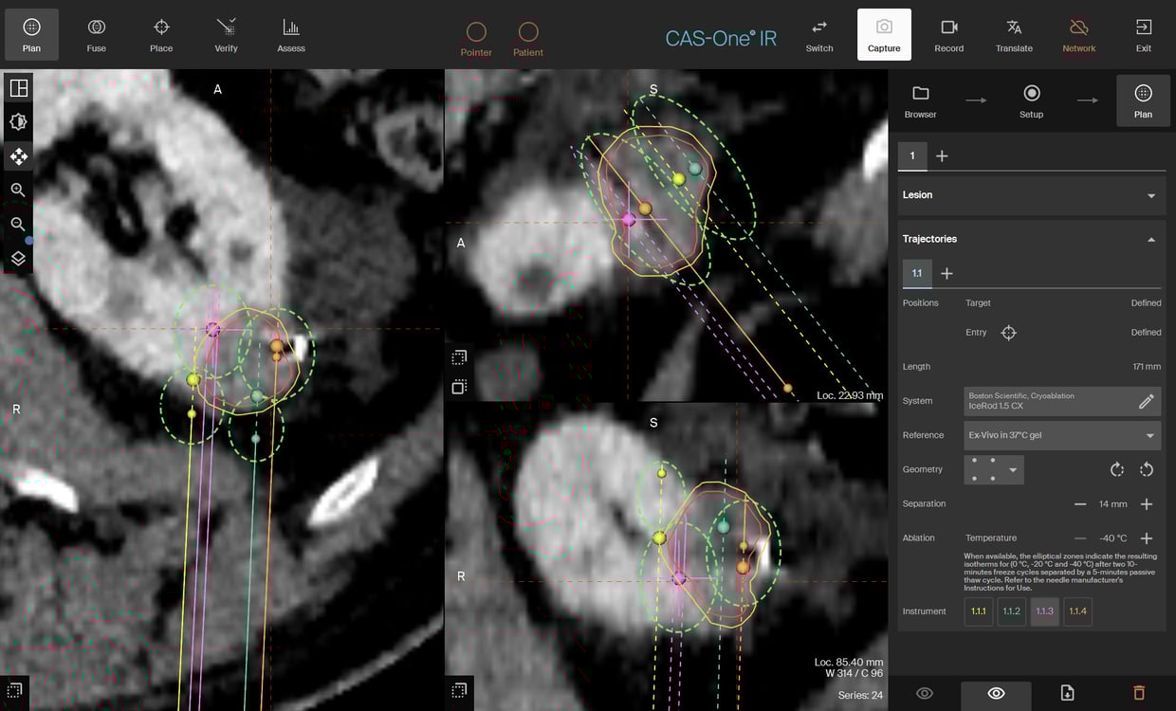Image resolution: width=1176 pixels, height=711 pixels.
Task: Click the export/download document icon
Action: coord(1067,694)
